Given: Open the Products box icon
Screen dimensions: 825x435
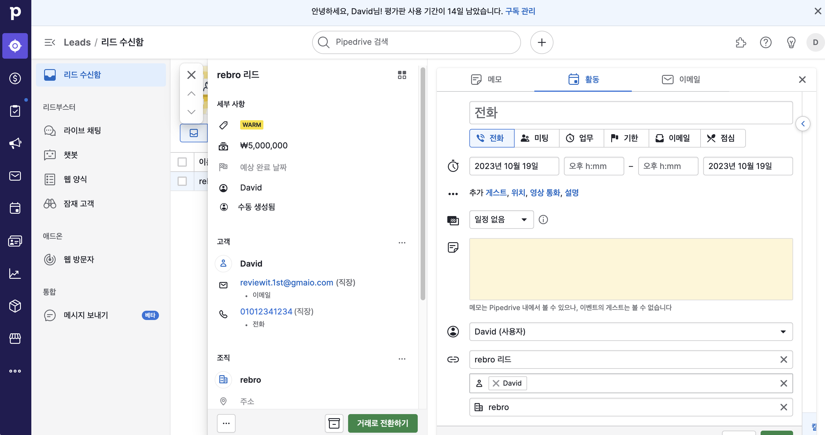Looking at the screenshot, I should (x=15, y=306).
